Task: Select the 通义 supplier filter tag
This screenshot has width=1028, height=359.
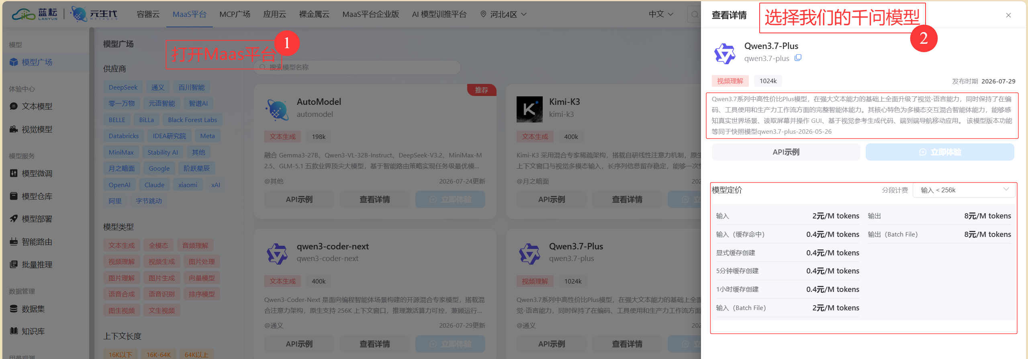Action: [158, 87]
